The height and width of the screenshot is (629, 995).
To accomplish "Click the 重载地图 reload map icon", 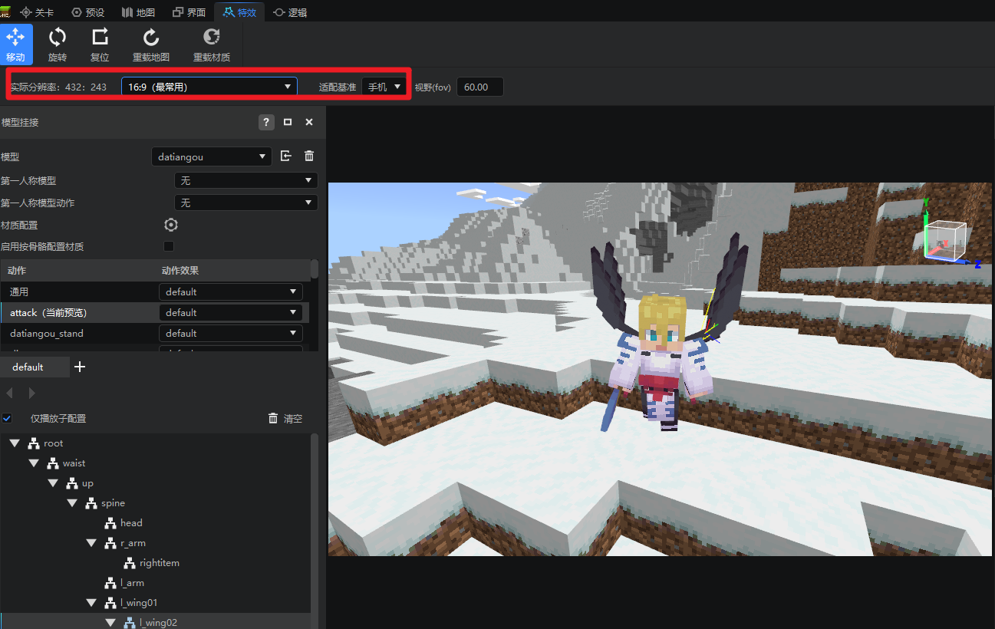I will coord(151,37).
